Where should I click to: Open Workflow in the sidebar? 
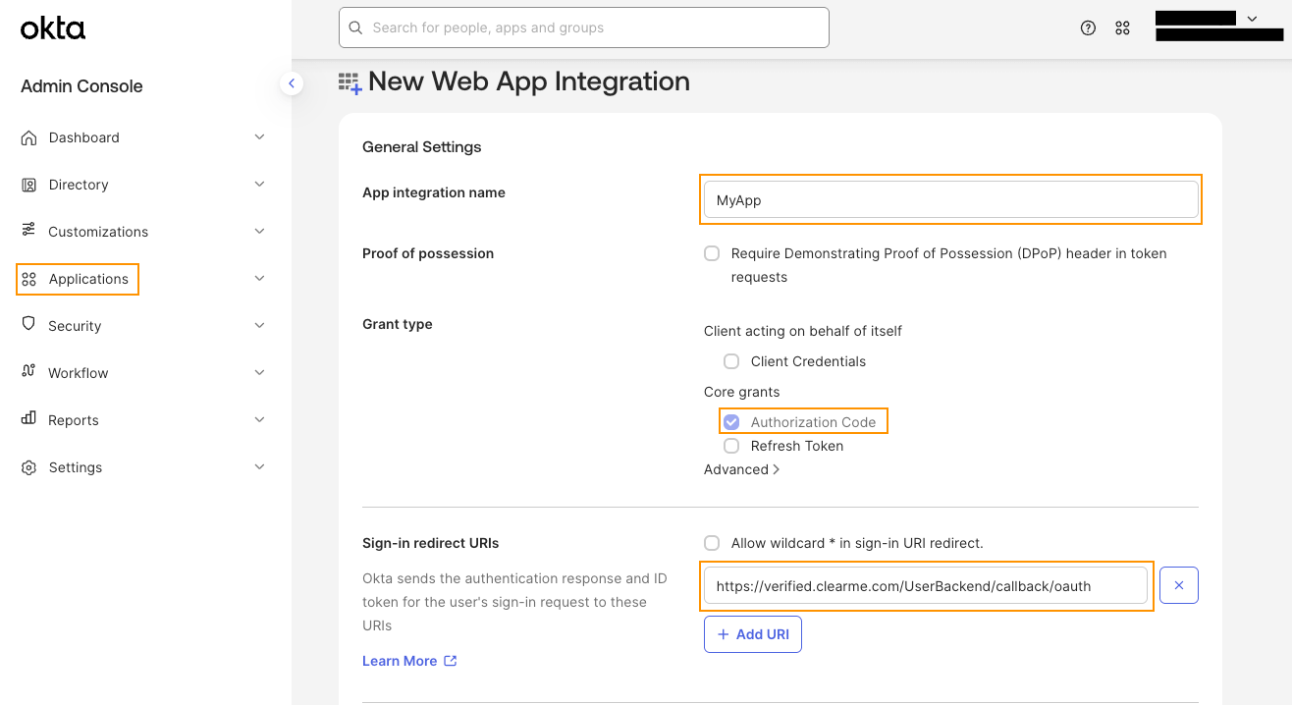pos(79,373)
